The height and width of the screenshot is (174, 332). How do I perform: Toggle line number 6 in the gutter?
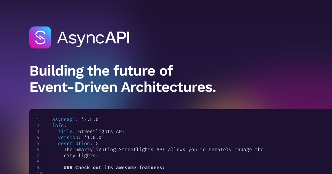[x=38, y=150]
